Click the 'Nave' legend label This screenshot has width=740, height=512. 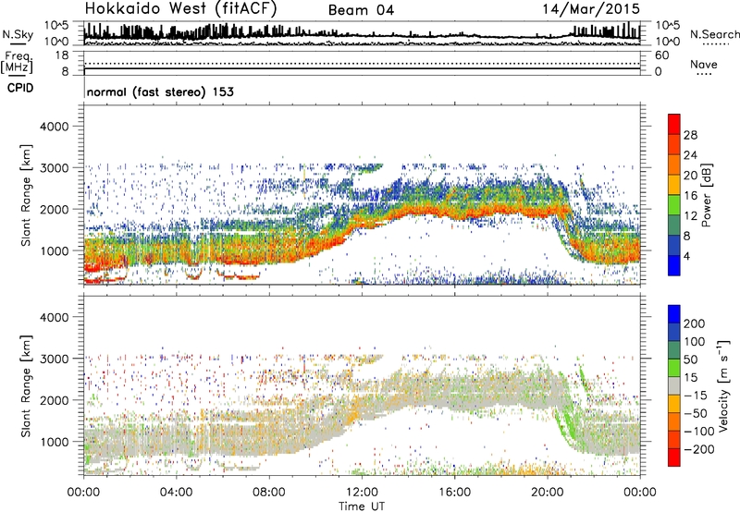(704, 64)
